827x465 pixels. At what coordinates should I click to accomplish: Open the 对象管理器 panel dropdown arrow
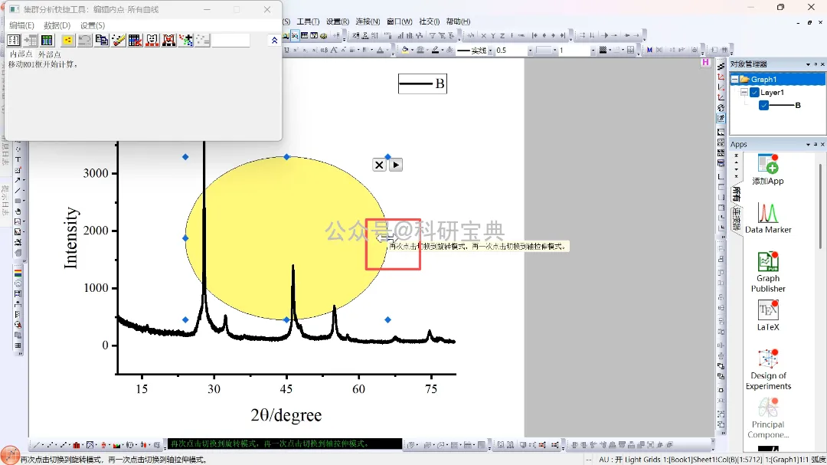tap(808, 64)
